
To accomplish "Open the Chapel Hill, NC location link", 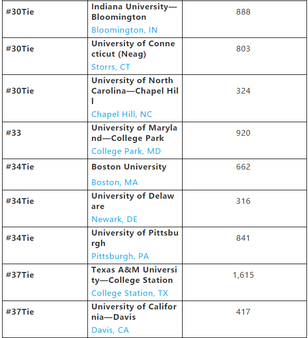I will pyautogui.click(x=122, y=114).
